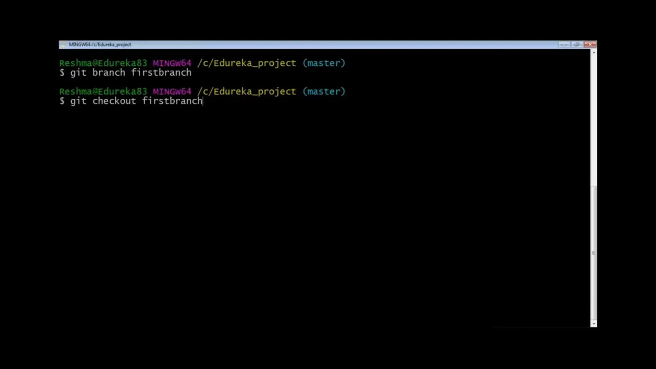The height and width of the screenshot is (369, 656).
Task: Click the 'git checkout firstbranch' command line
Action: click(131, 101)
